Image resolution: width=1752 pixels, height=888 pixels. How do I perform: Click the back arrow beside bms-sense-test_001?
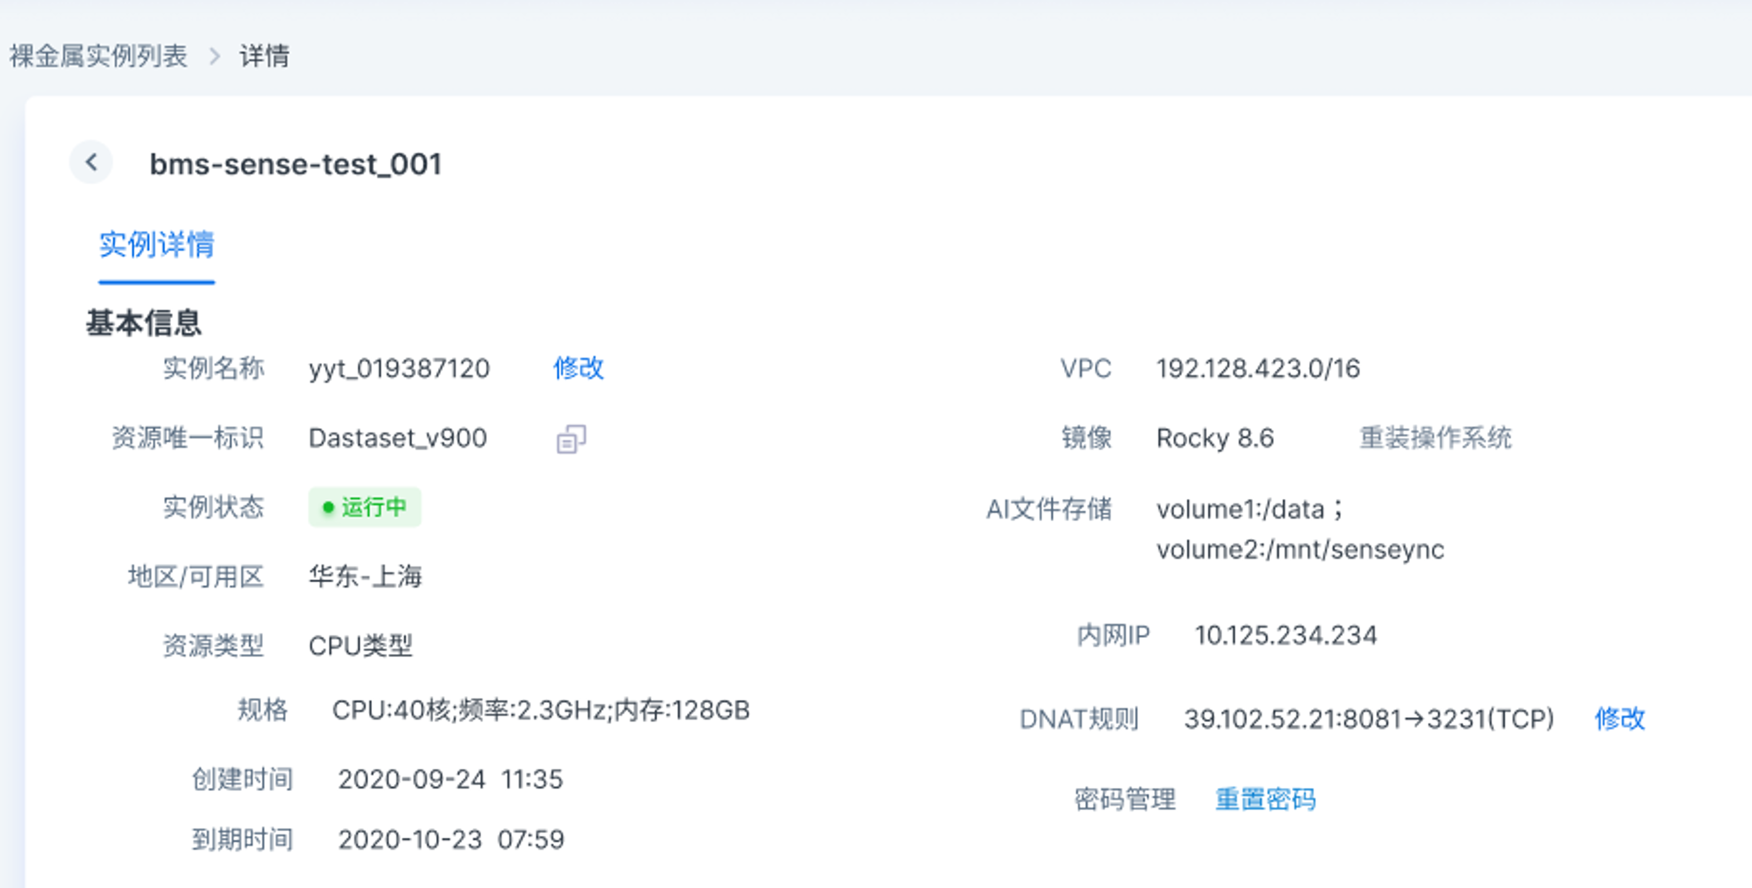(90, 163)
